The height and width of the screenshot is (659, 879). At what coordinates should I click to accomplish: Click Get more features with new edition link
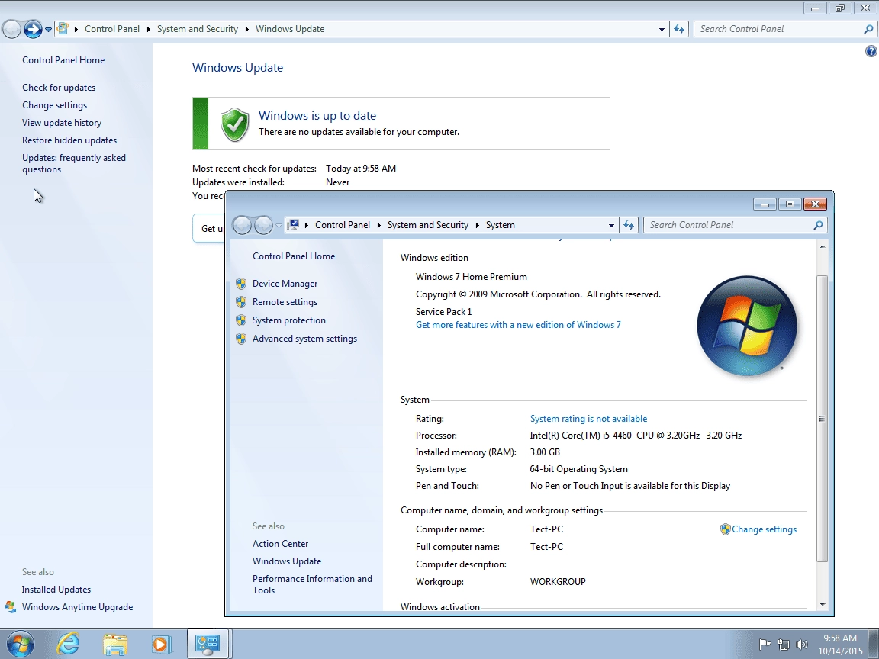tap(518, 325)
